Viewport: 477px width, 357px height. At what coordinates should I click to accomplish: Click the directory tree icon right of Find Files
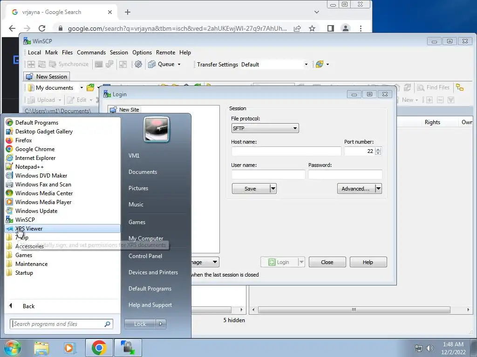coord(460,88)
